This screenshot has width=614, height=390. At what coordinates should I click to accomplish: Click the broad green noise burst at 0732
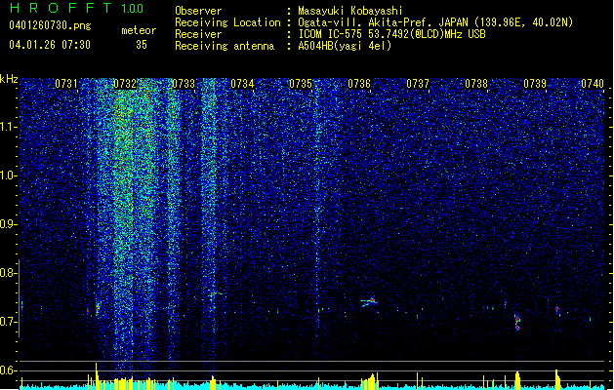pyautogui.click(x=133, y=219)
